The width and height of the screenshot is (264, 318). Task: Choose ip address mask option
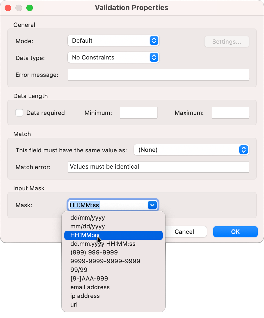click(85, 296)
